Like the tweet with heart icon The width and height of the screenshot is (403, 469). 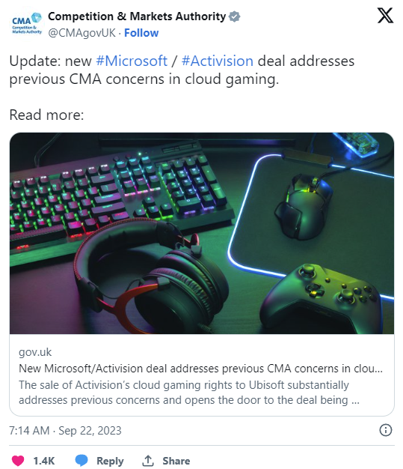pyautogui.click(x=18, y=460)
